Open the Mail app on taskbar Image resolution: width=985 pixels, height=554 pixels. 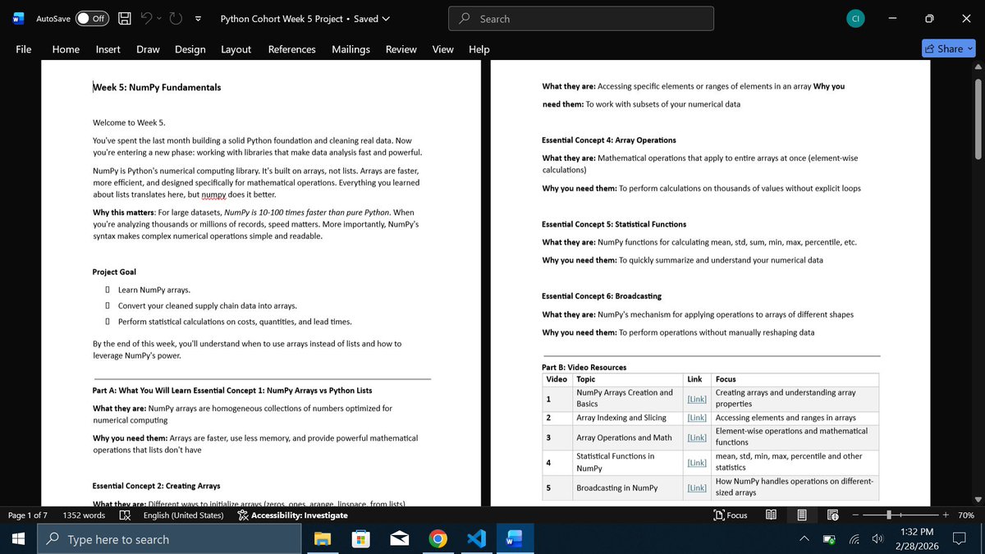pos(400,539)
